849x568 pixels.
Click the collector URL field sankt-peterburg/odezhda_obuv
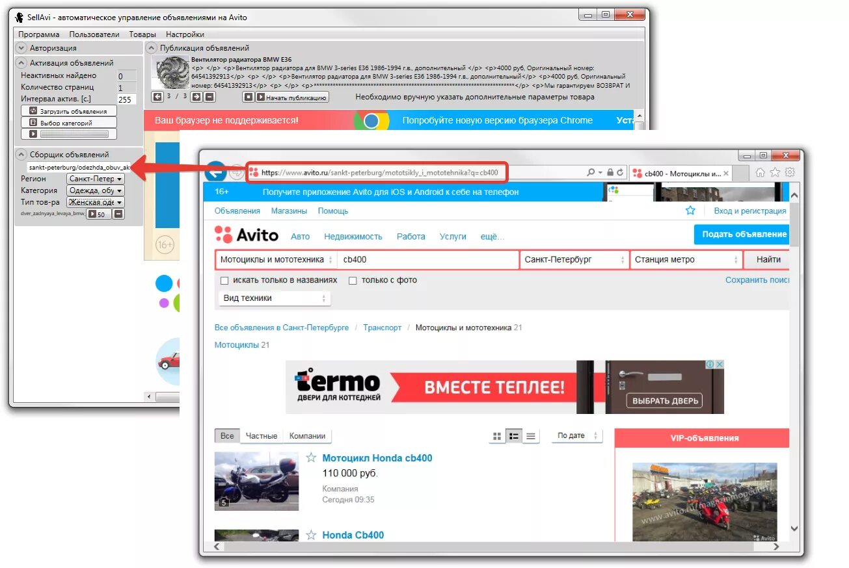[x=79, y=167]
